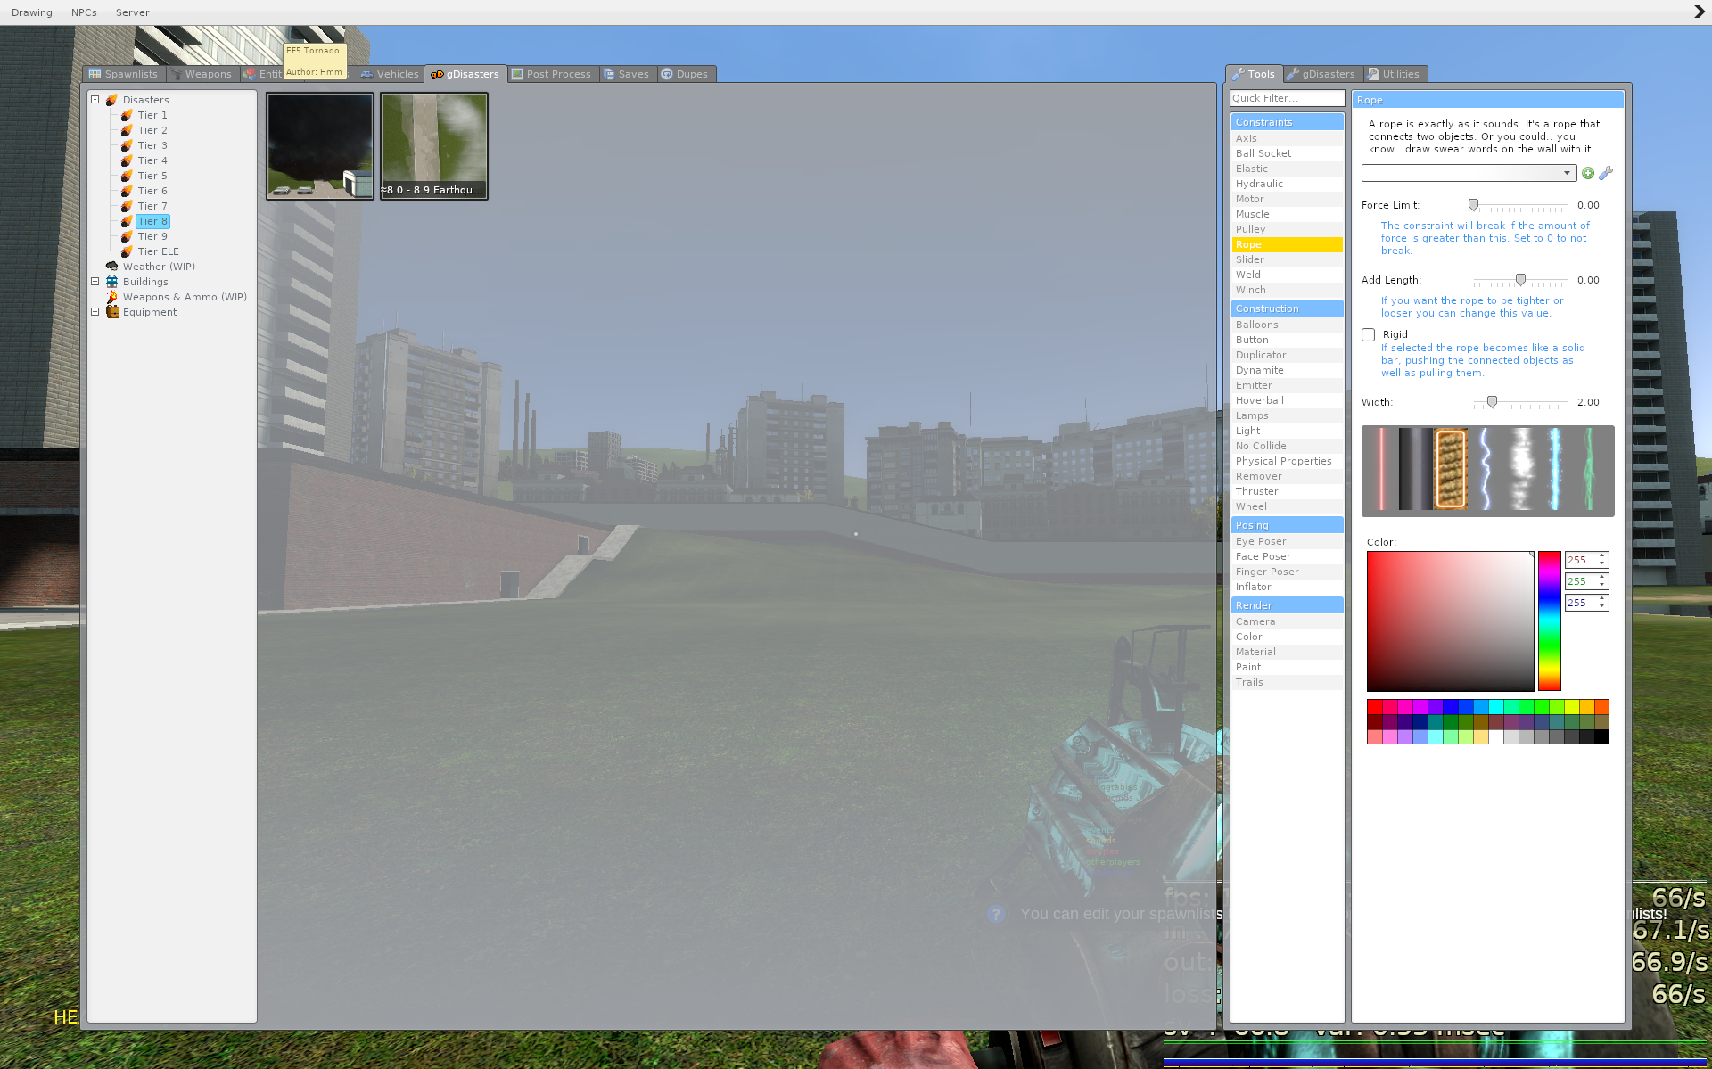Select the twisted rope material texture
1712x1069 pixels.
point(1451,469)
